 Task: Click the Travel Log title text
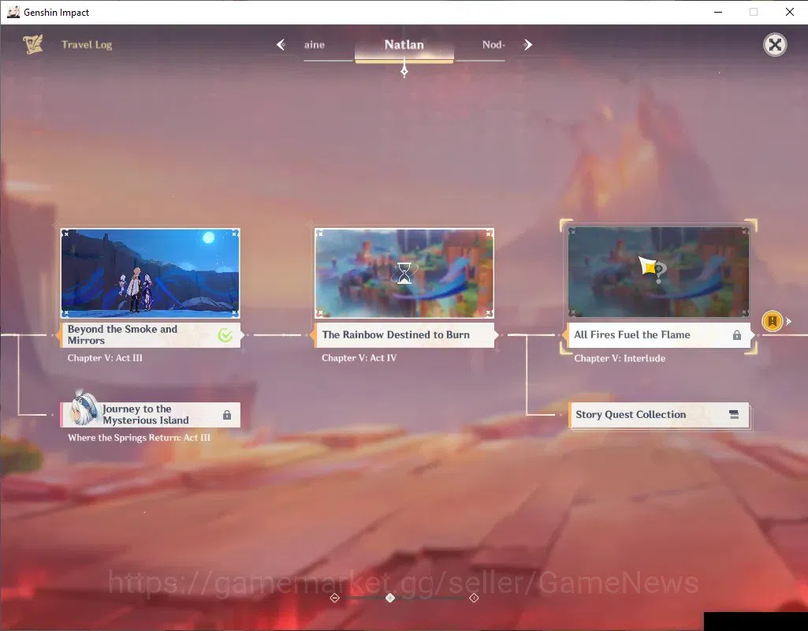pos(87,45)
